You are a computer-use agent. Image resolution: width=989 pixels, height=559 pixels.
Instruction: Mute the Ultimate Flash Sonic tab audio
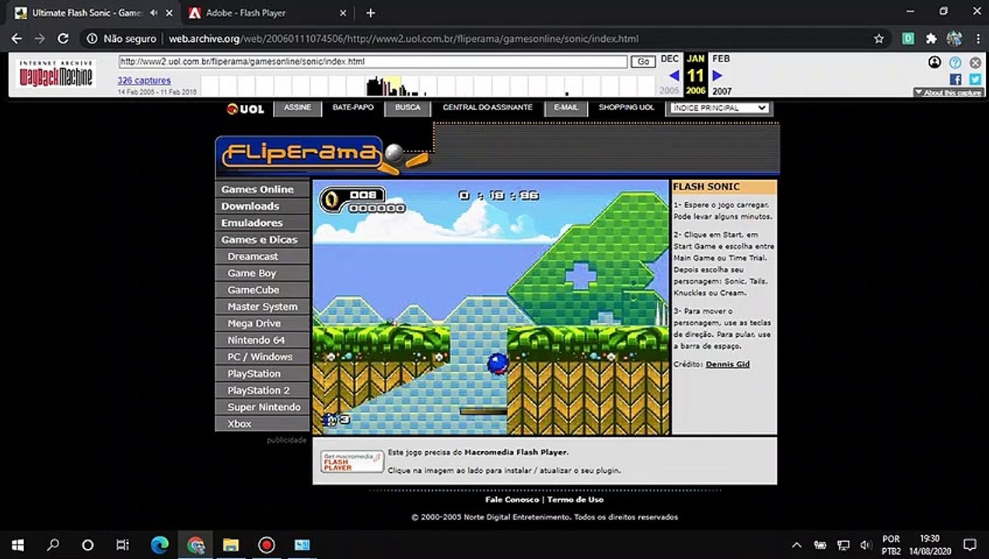tap(153, 13)
